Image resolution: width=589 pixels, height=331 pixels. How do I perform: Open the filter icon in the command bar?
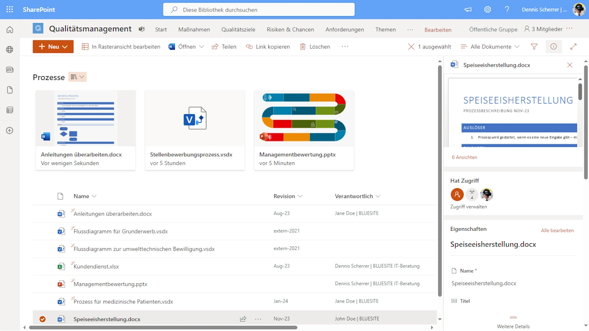point(534,46)
